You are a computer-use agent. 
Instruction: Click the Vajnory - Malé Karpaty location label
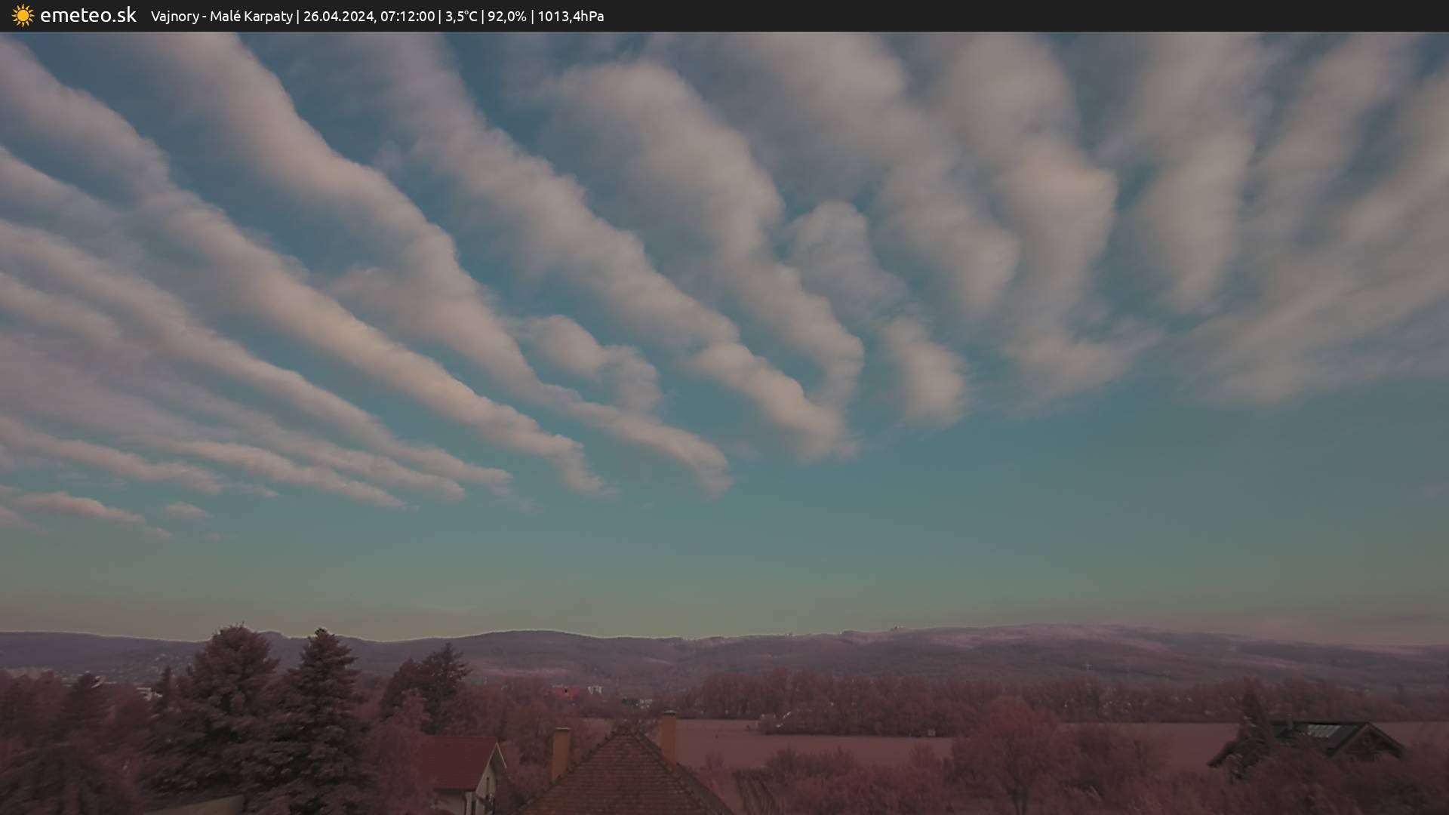[x=221, y=17]
